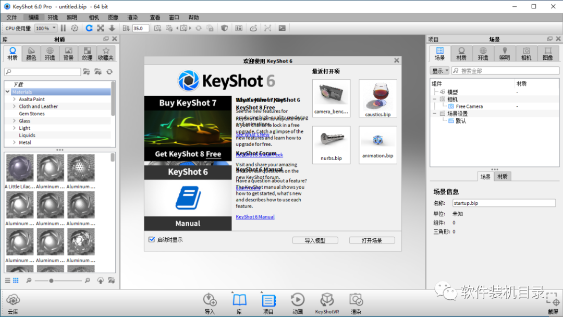
Task: Open the Environment (环境) project tab icon
Action: pos(483,54)
